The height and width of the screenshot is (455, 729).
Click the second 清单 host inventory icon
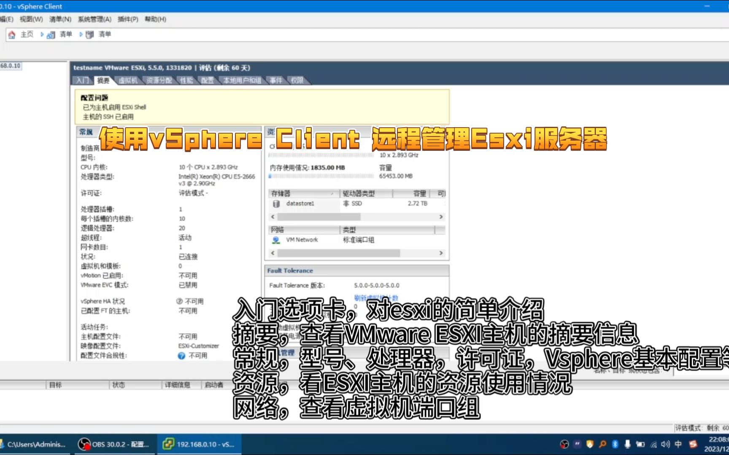[x=90, y=35]
